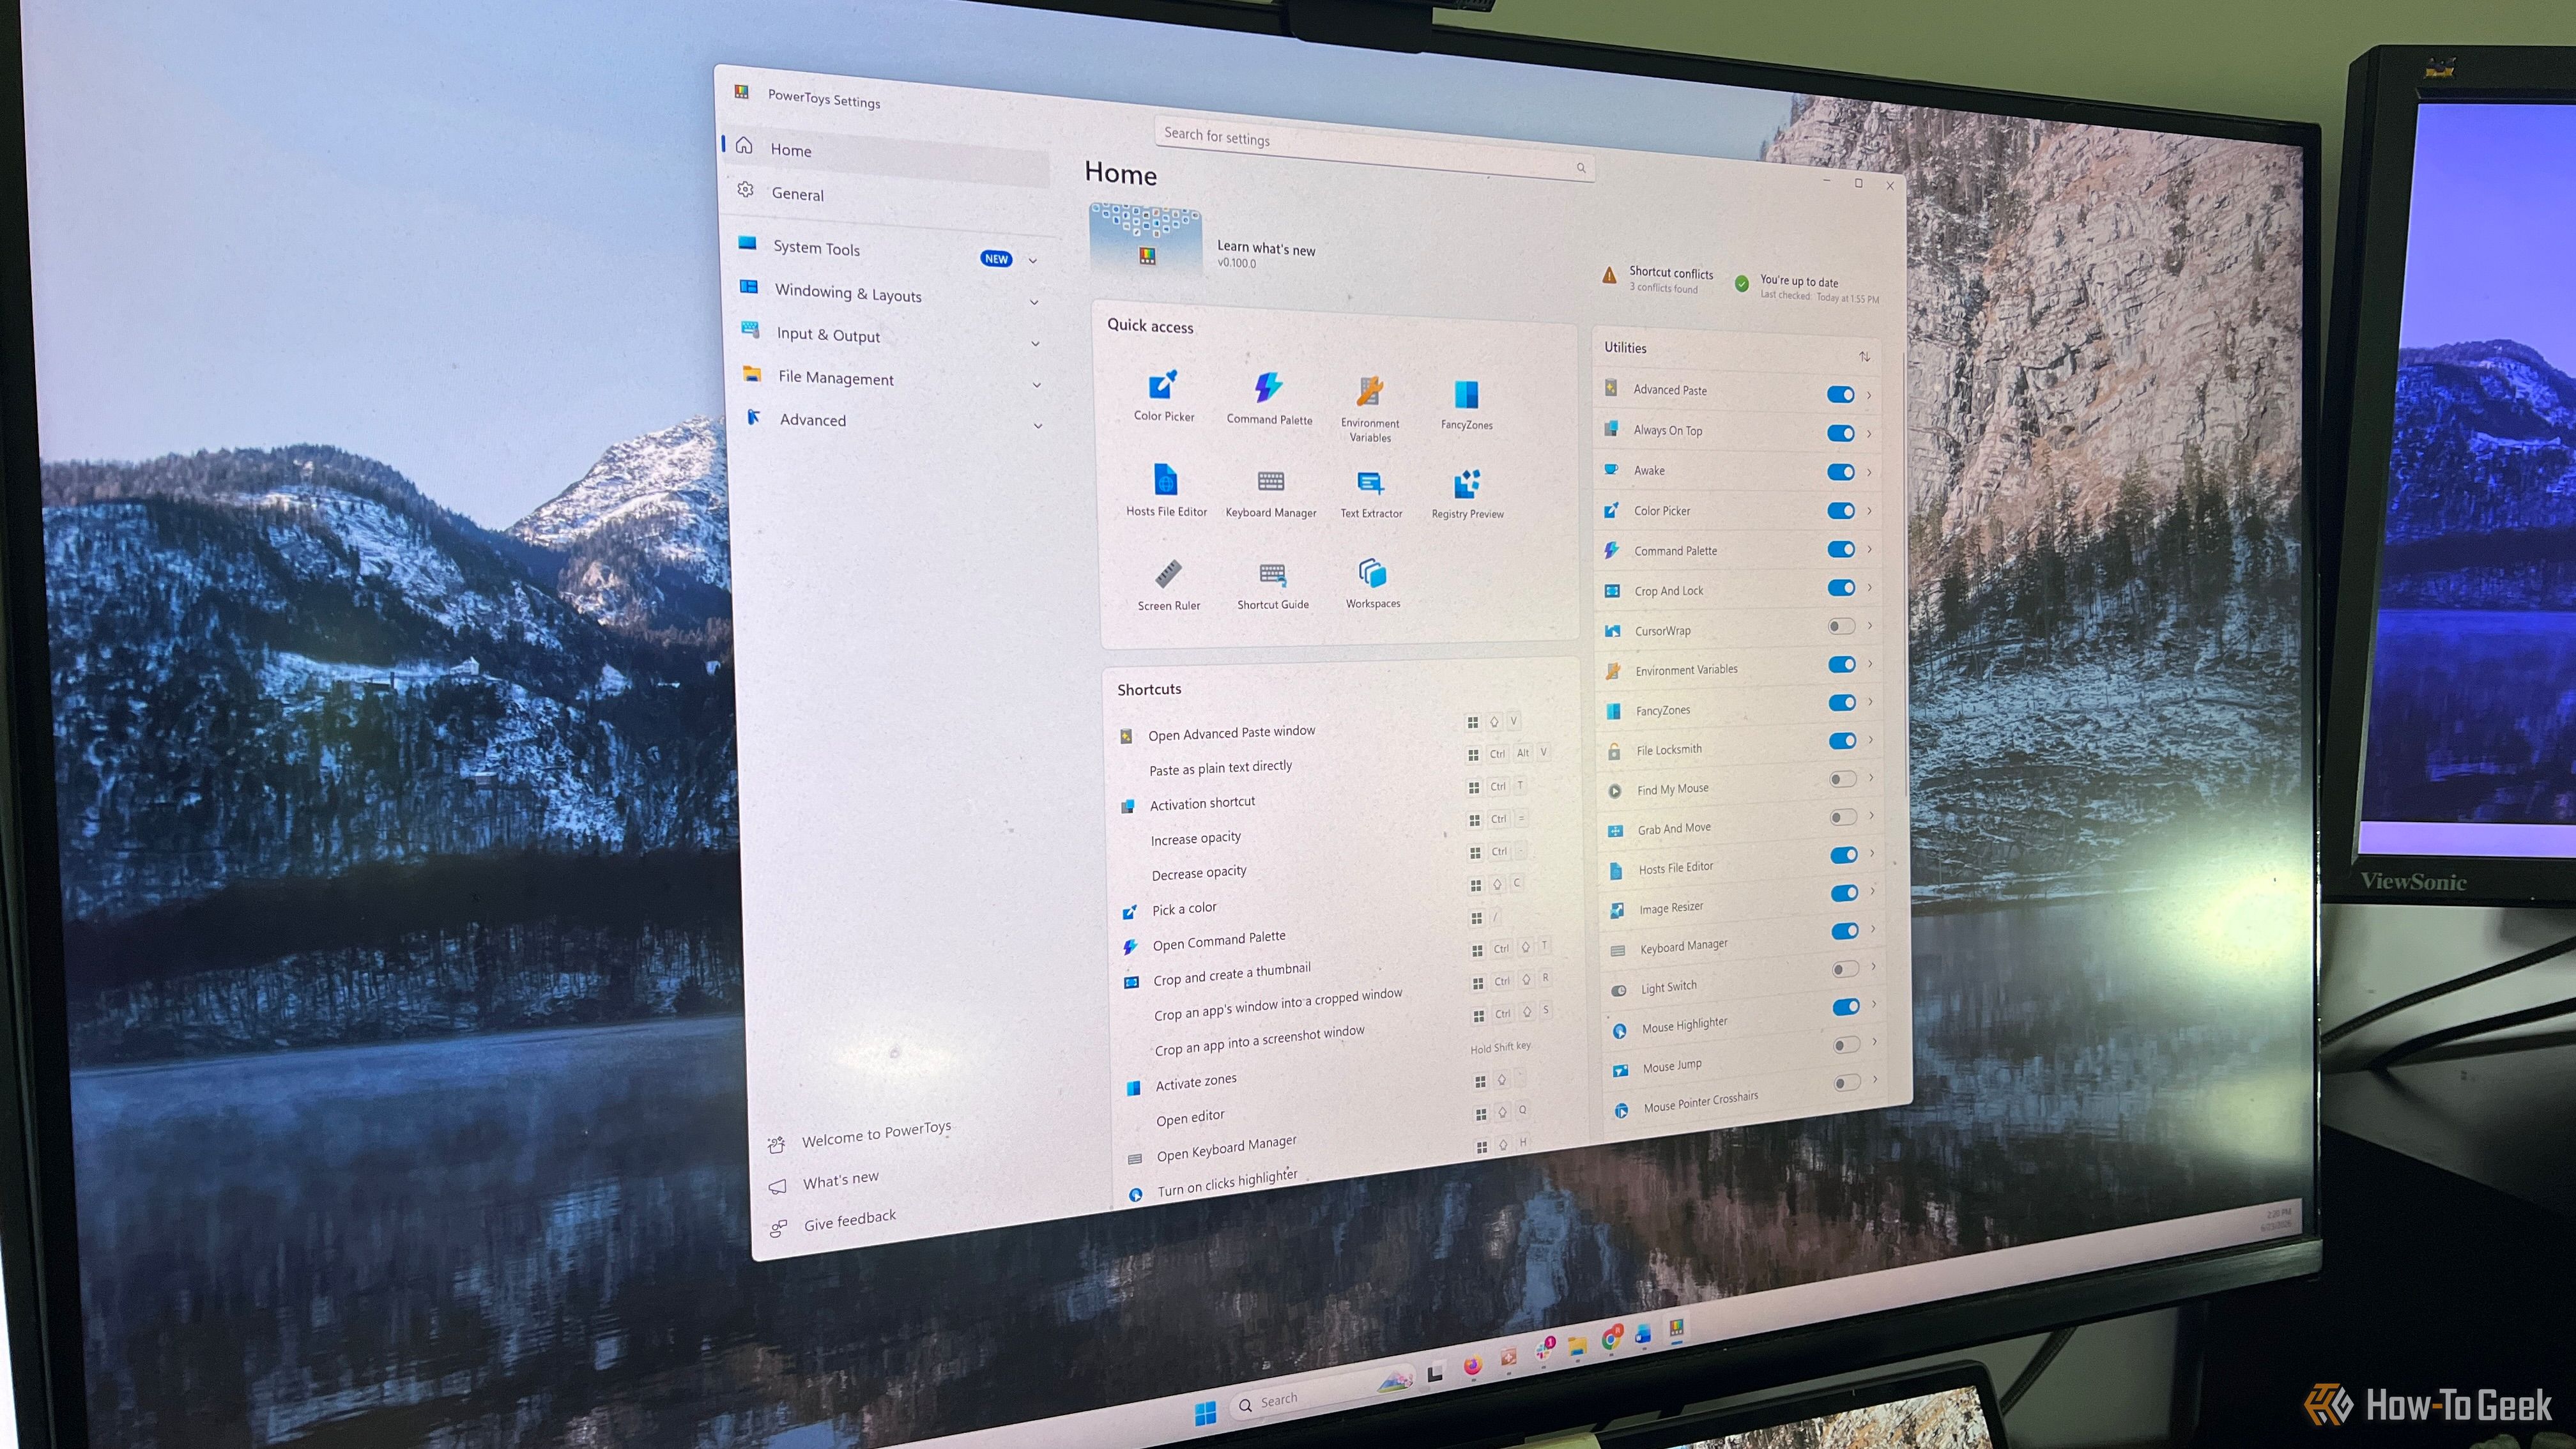Image resolution: width=2576 pixels, height=1449 pixels.
Task: Click the Search for settings field
Action: (1374, 151)
